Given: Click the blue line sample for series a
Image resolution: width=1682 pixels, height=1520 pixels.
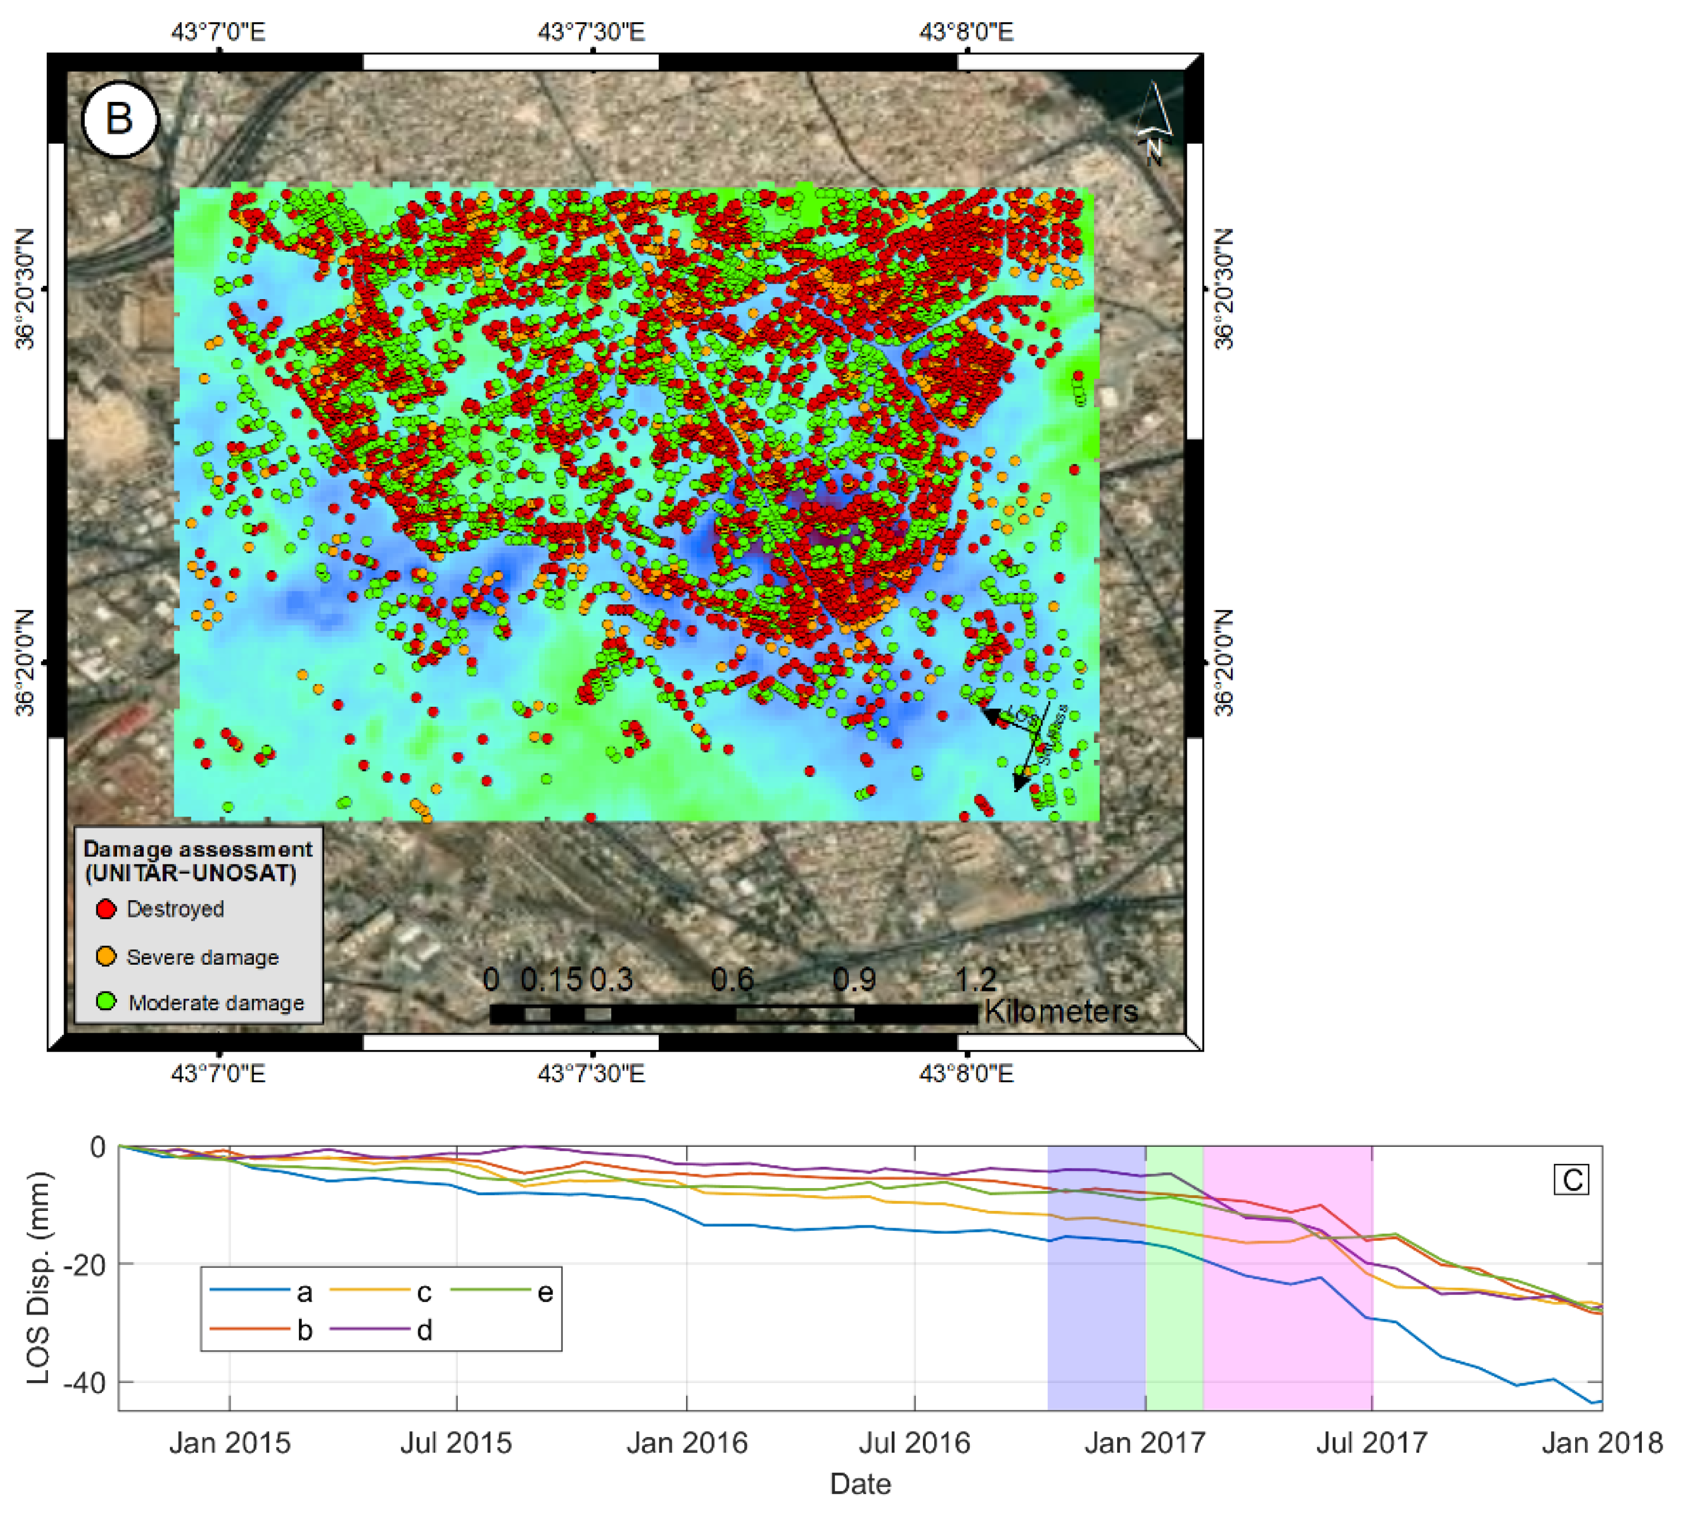Looking at the screenshot, I should [x=248, y=1290].
